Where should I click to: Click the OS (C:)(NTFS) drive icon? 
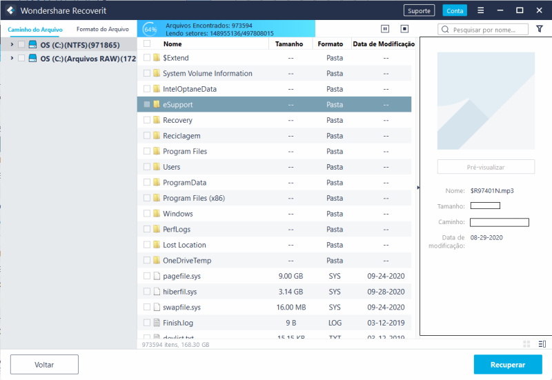point(32,45)
